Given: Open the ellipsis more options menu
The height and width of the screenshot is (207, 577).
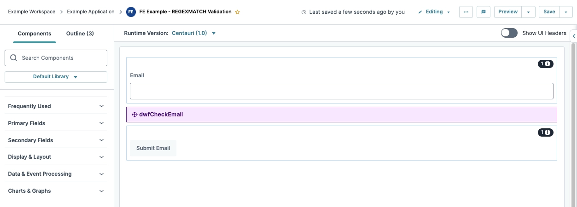Looking at the screenshot, I should [x=466, y=12].
